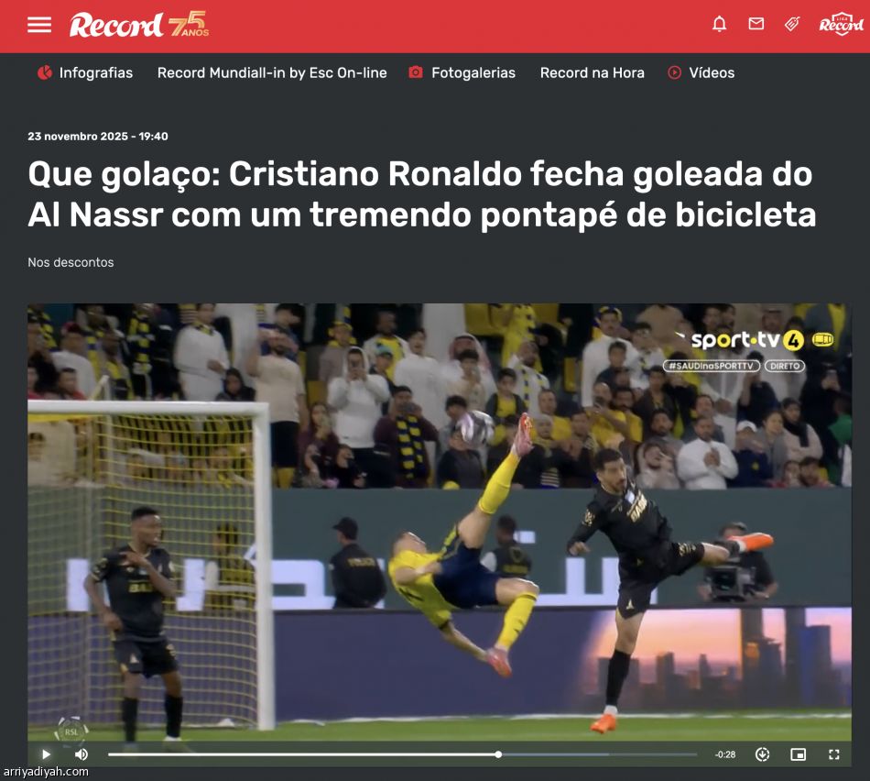
Task: Open the hamburger menu
Action: (x=39, y=25)
